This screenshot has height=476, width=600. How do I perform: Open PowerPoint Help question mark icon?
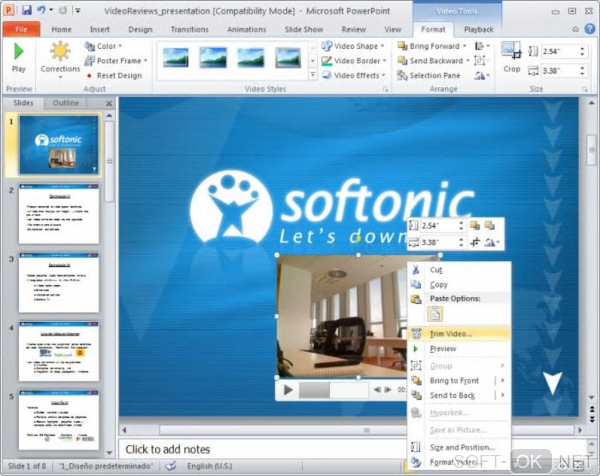(589, 29)
